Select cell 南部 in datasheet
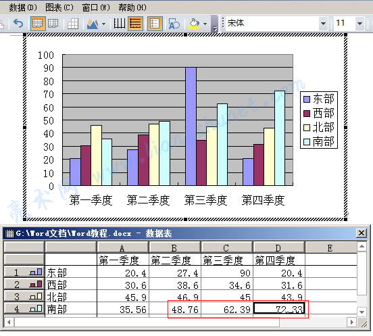The width and height of the screenshot is (373, 336). pyautogui.click(x=71, y=309)
